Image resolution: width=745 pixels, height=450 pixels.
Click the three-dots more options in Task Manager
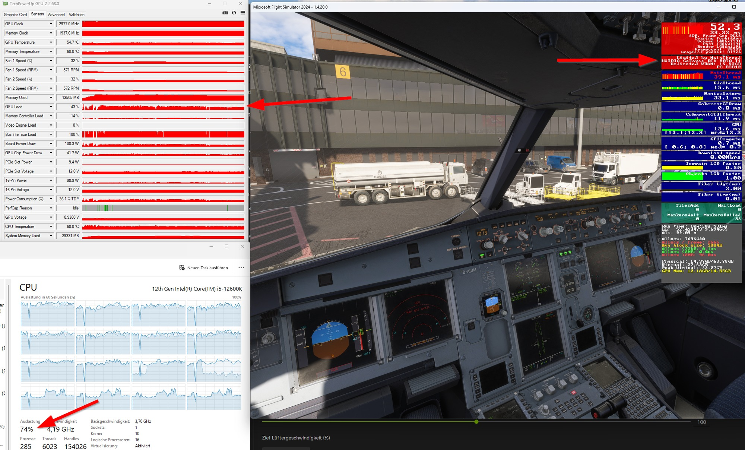[x=241, y=268]
